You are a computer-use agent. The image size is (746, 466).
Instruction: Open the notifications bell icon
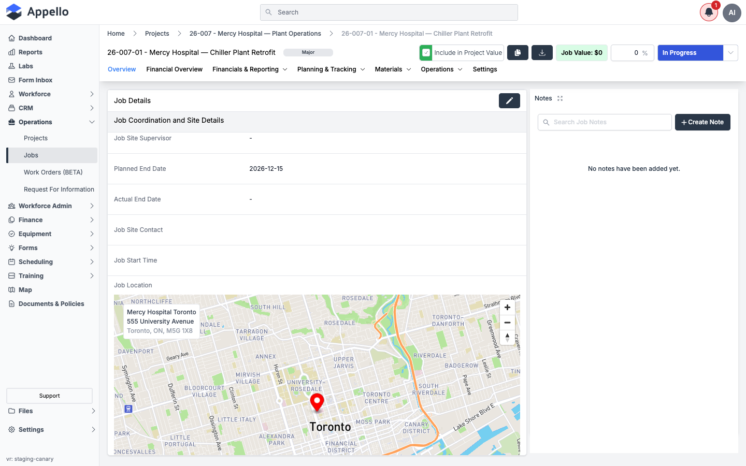[x=709, y=12]
